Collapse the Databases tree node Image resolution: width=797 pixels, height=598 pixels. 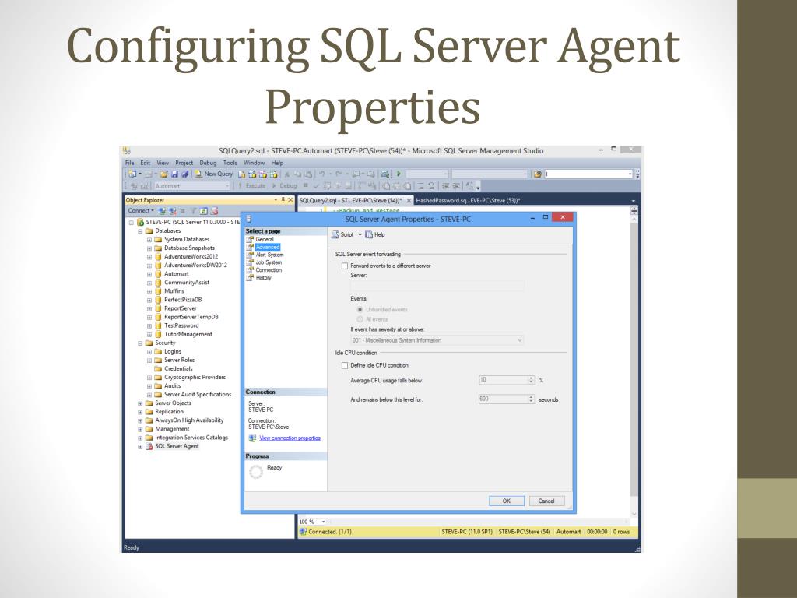pos(140,230)
